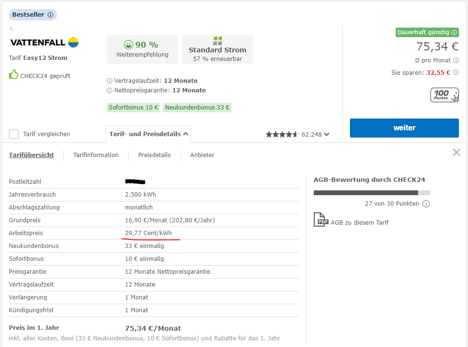The height and width of the screenshot is (347, 468).
Task: Click the 32,55 € savings amount
Action: point(438,72)
